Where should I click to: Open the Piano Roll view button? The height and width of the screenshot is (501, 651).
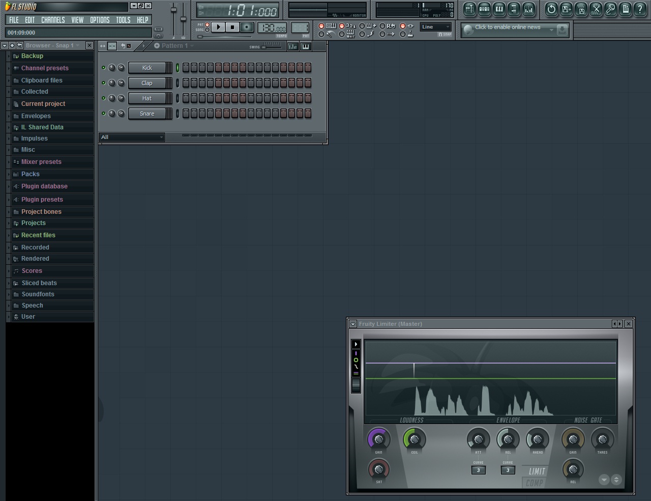pos(499,9)
